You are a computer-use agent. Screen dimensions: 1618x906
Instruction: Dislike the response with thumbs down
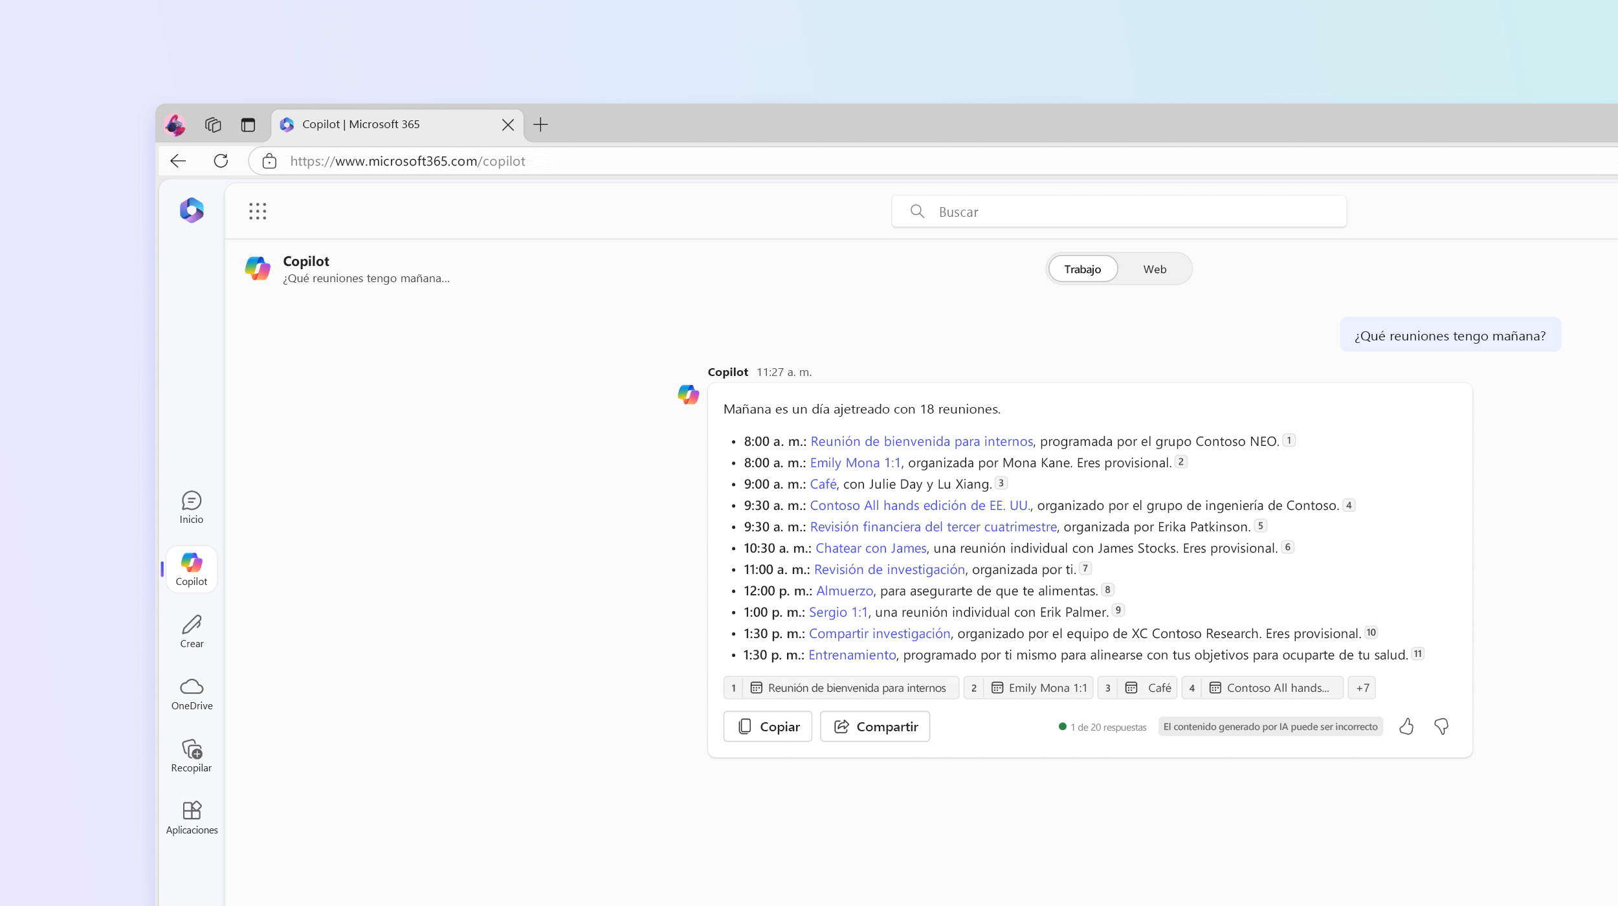point(1441,727)
